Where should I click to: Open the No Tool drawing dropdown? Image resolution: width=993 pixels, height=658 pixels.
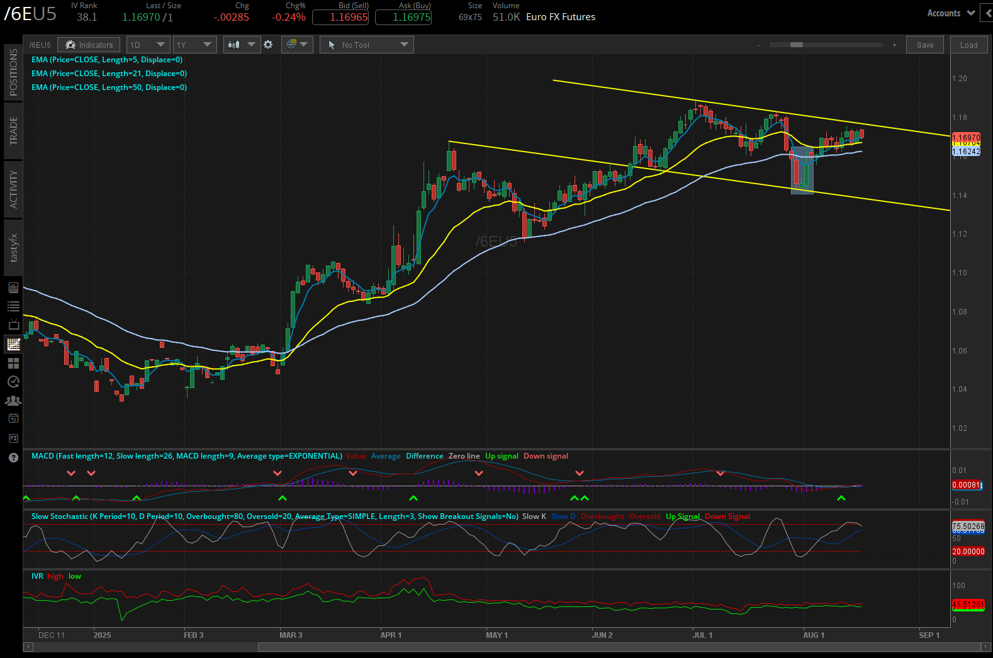pyautogui.click(x=367, y=45)
